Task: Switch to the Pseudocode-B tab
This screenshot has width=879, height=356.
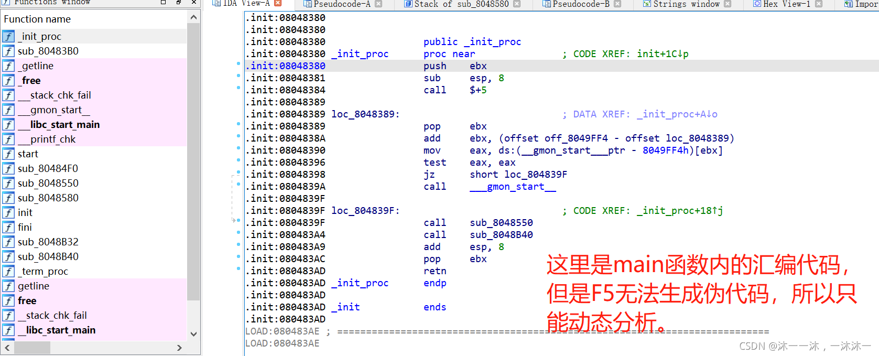Action: tap(581, 4)
